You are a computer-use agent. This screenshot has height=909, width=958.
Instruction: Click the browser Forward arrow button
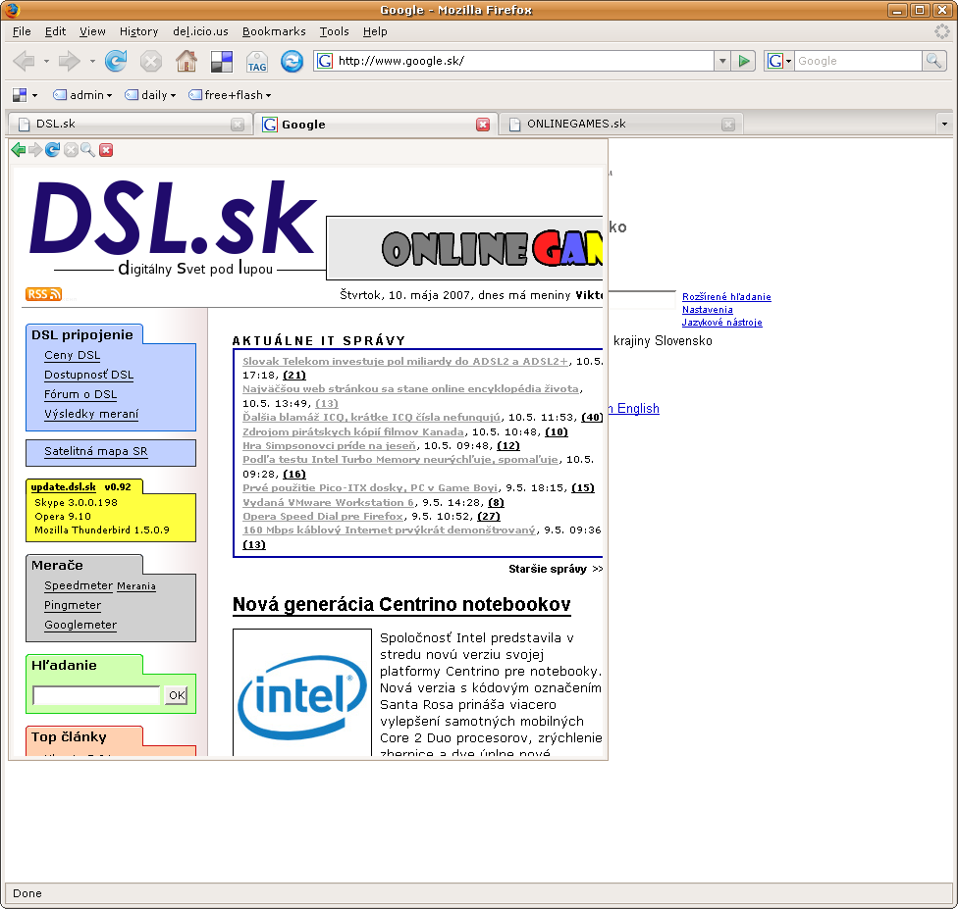pyautogui.click(x=69, y=61)
